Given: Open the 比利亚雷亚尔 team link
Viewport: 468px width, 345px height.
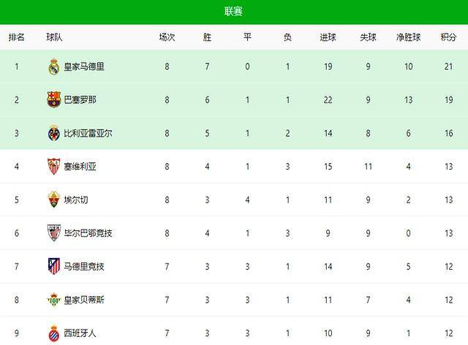Looking at the screenshot, I should (x=89, y=133).
